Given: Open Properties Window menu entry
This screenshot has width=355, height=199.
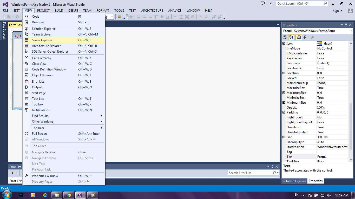Looking at the screenshot, I should pyautogui.click(x=64, y=176).
